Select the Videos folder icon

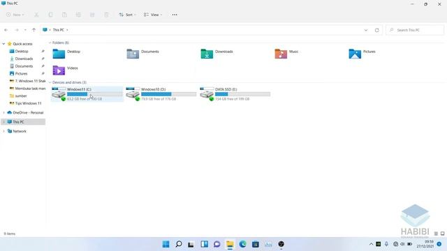[59, 70]
